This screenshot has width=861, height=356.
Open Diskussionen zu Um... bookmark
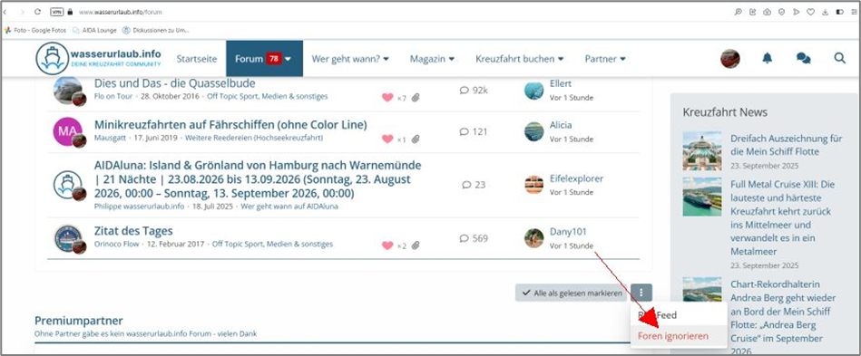point(156,30)
